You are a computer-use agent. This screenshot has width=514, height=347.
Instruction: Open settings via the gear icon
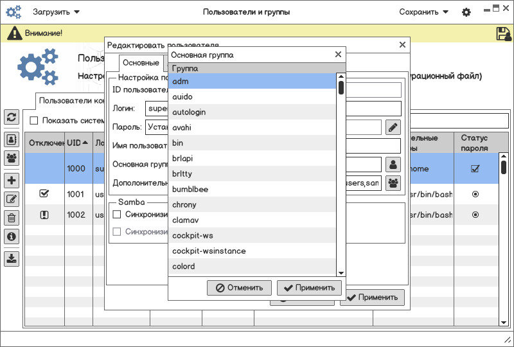(x=466, y=12)
